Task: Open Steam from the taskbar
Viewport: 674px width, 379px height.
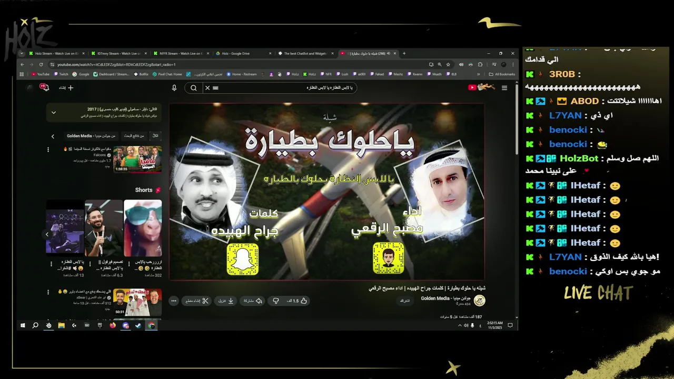Action: tap(138, 326)
